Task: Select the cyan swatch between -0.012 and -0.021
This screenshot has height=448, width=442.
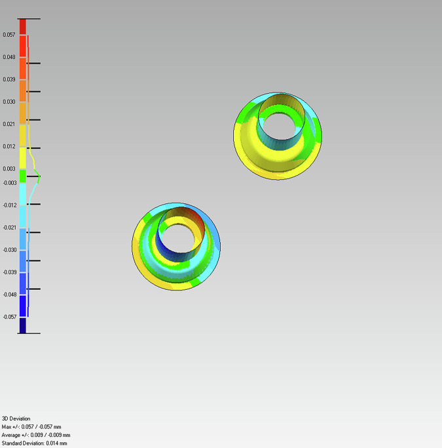Action: tap(23, 216)
